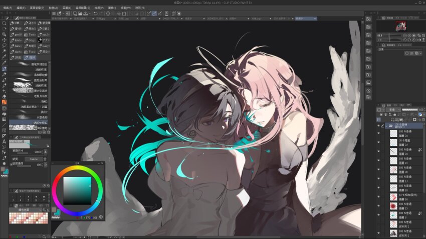Image resolution: width=426 pixels, height=239 pixels.
Task: Adjust paper density stepper arrows
Action: click(x=42, y=165)
